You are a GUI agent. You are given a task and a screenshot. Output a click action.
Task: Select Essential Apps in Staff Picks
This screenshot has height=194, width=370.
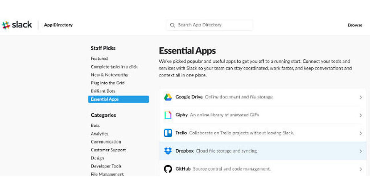click(118, 99)
